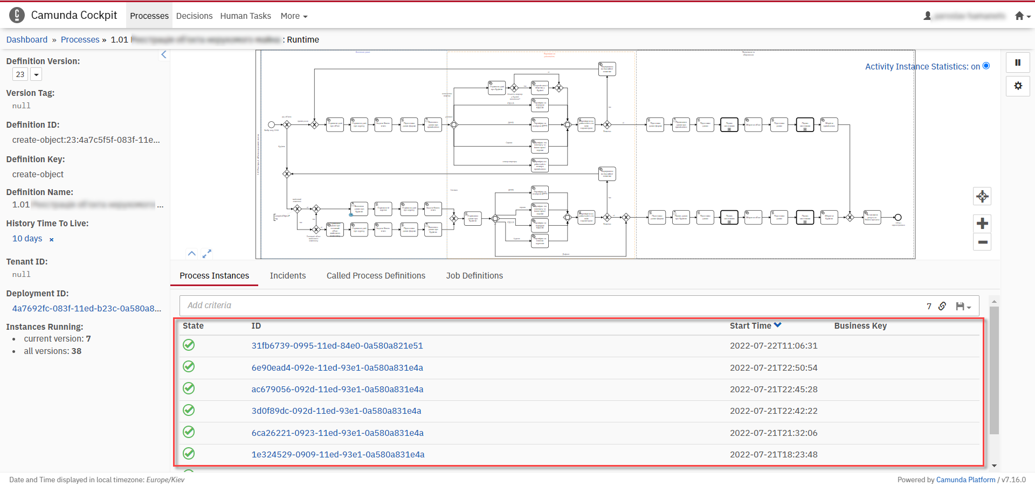
Task: Open instance 31fb6739-0995-11ed-84e0-0a580a821e51
Action: pos(337,346)
